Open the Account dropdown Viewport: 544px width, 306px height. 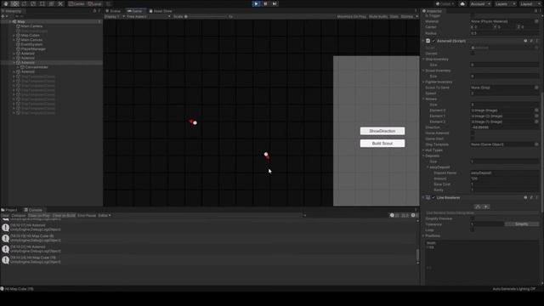pyautogui.click(x=480, y=3)
